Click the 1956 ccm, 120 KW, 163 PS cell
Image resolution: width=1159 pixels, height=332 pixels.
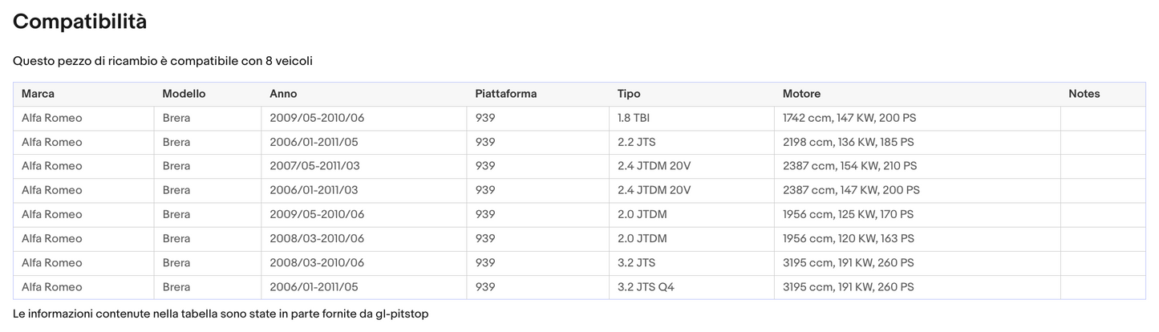point(848,239)
